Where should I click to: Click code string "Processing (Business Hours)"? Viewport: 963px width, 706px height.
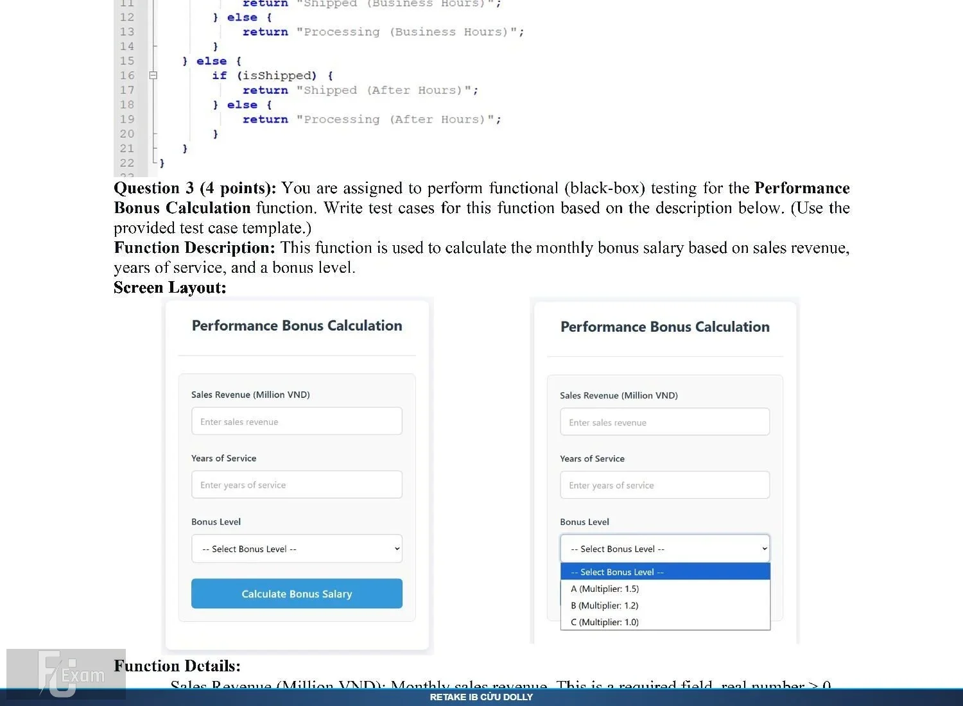click(406, 32)
